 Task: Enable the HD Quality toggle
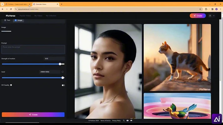click(x=63, y=85)
